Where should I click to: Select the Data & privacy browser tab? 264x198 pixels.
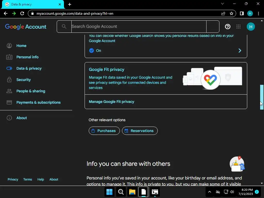pos(33,4)
